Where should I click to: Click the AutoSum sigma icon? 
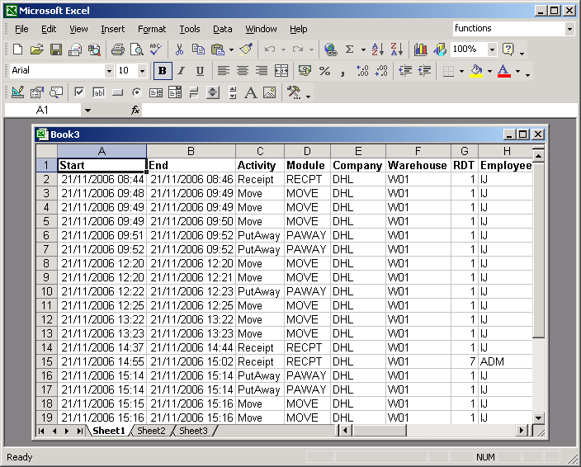click(x=349, y=50)
